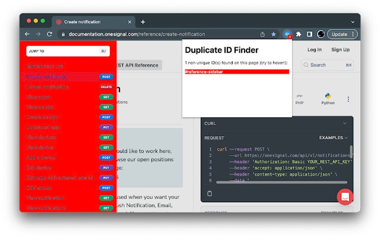Toggle the browser side panel icon

coord(310,34)
